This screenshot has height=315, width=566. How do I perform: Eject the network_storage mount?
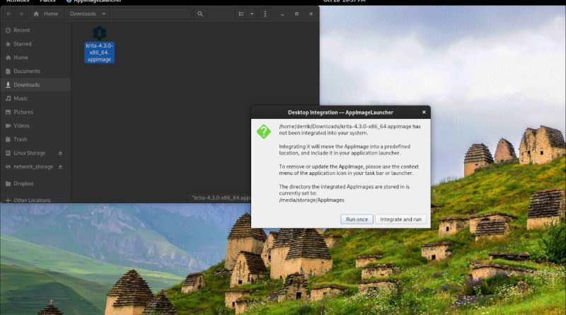(x=60, y=166)
